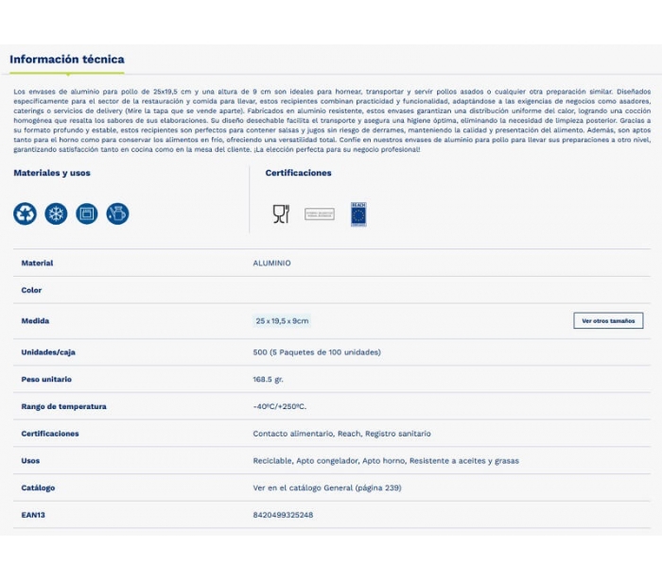Click the Materiales y usos heading
Viewport: 662px width, 580px height.
pos(52,173)
